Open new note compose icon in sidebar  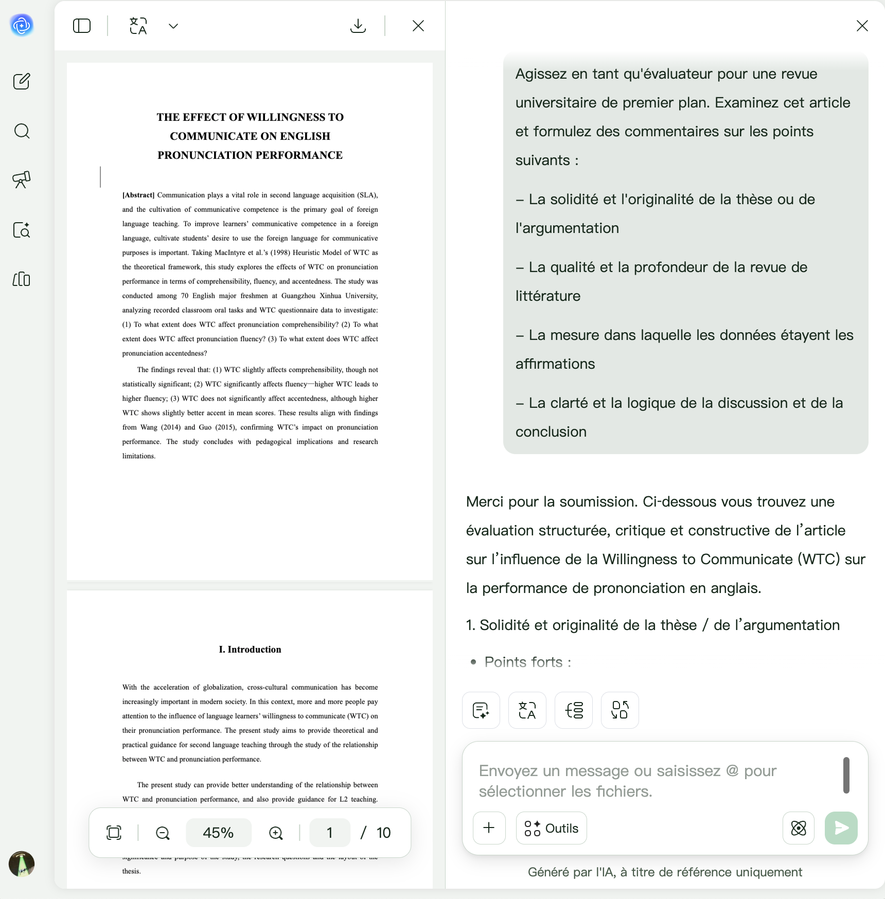[x=22, y=81]
